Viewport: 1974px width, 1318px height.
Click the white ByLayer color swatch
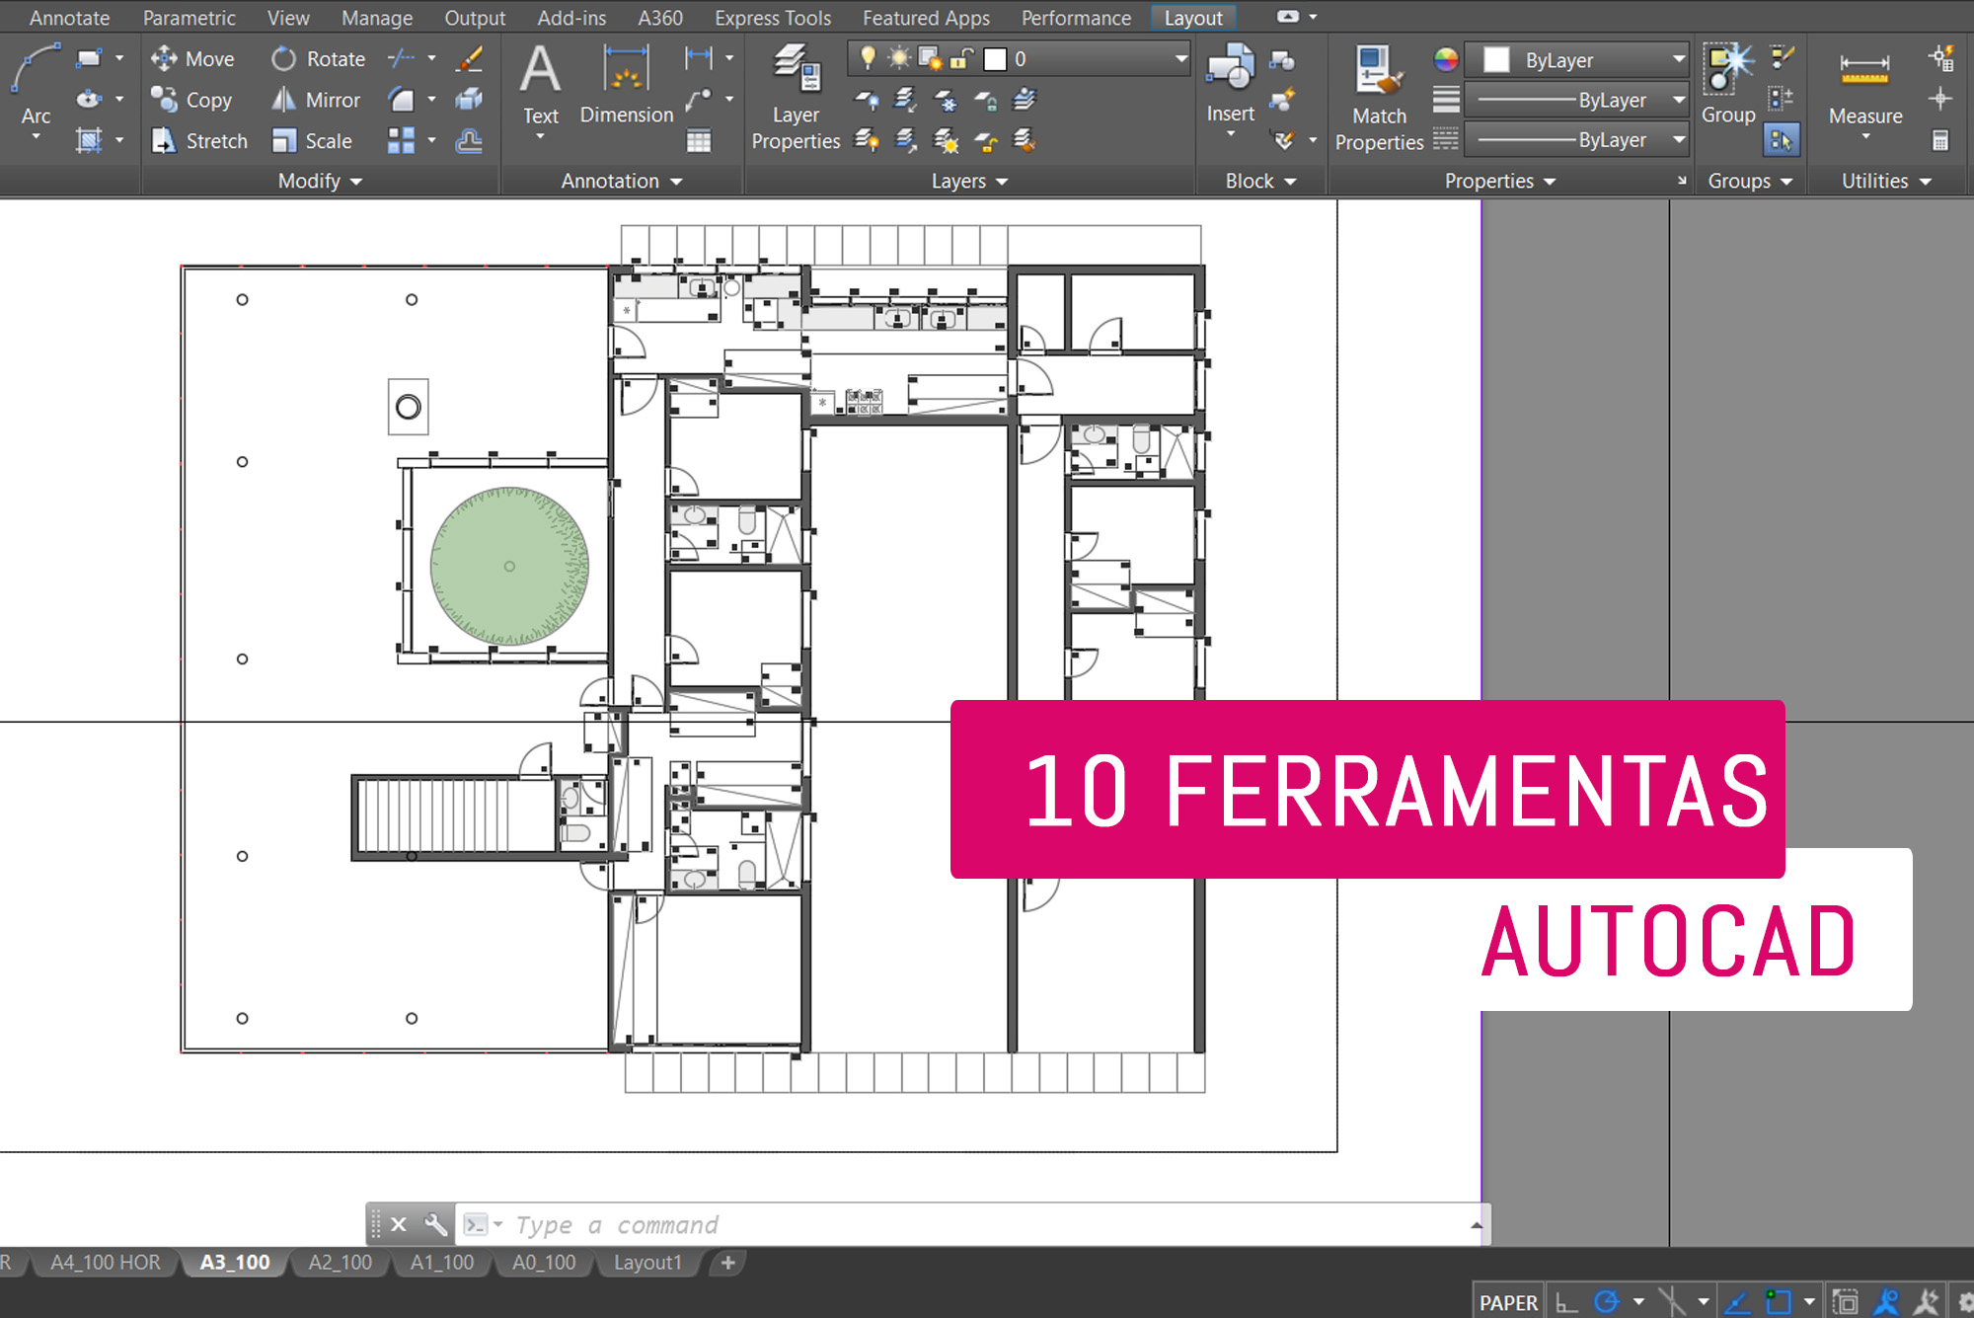tap(1496, 60)
